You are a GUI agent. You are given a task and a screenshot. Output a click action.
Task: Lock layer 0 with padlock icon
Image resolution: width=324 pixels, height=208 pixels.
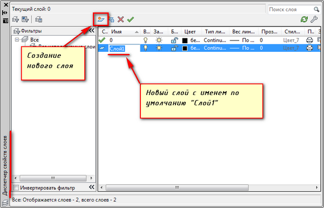[174, 40]
